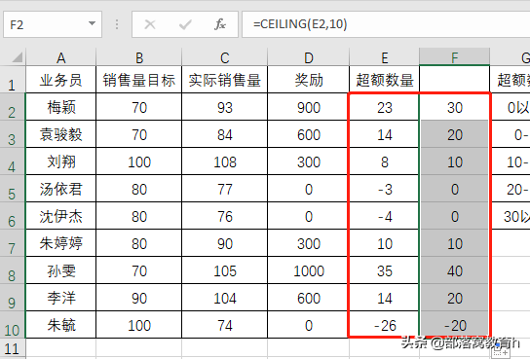Click the excess quantity cell 35

384,270
